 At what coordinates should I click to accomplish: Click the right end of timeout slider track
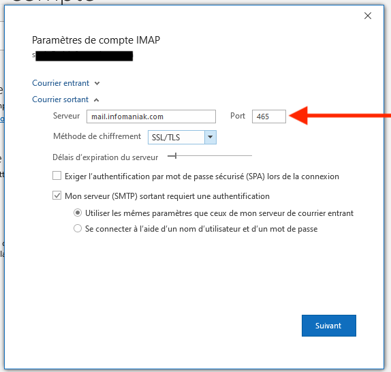251,156
